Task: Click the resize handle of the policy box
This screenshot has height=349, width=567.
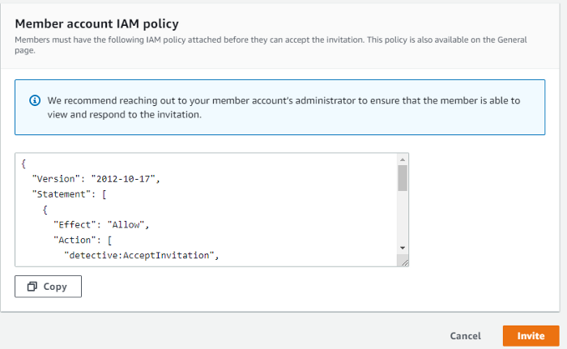Action: click(x=403, y=261)
